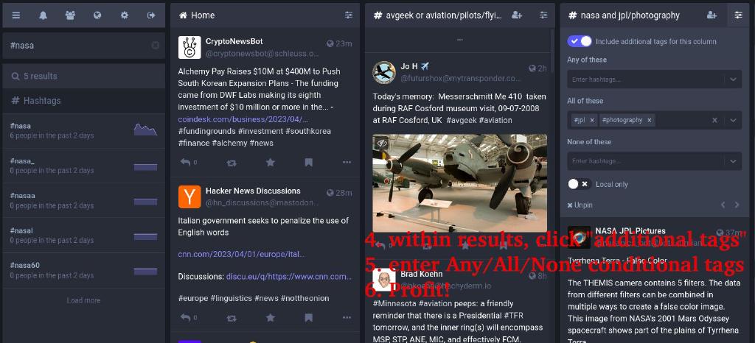Screen dimensions: 755x343
Task: Boost Hacker News Discussions post
Action: pos(232,318)
